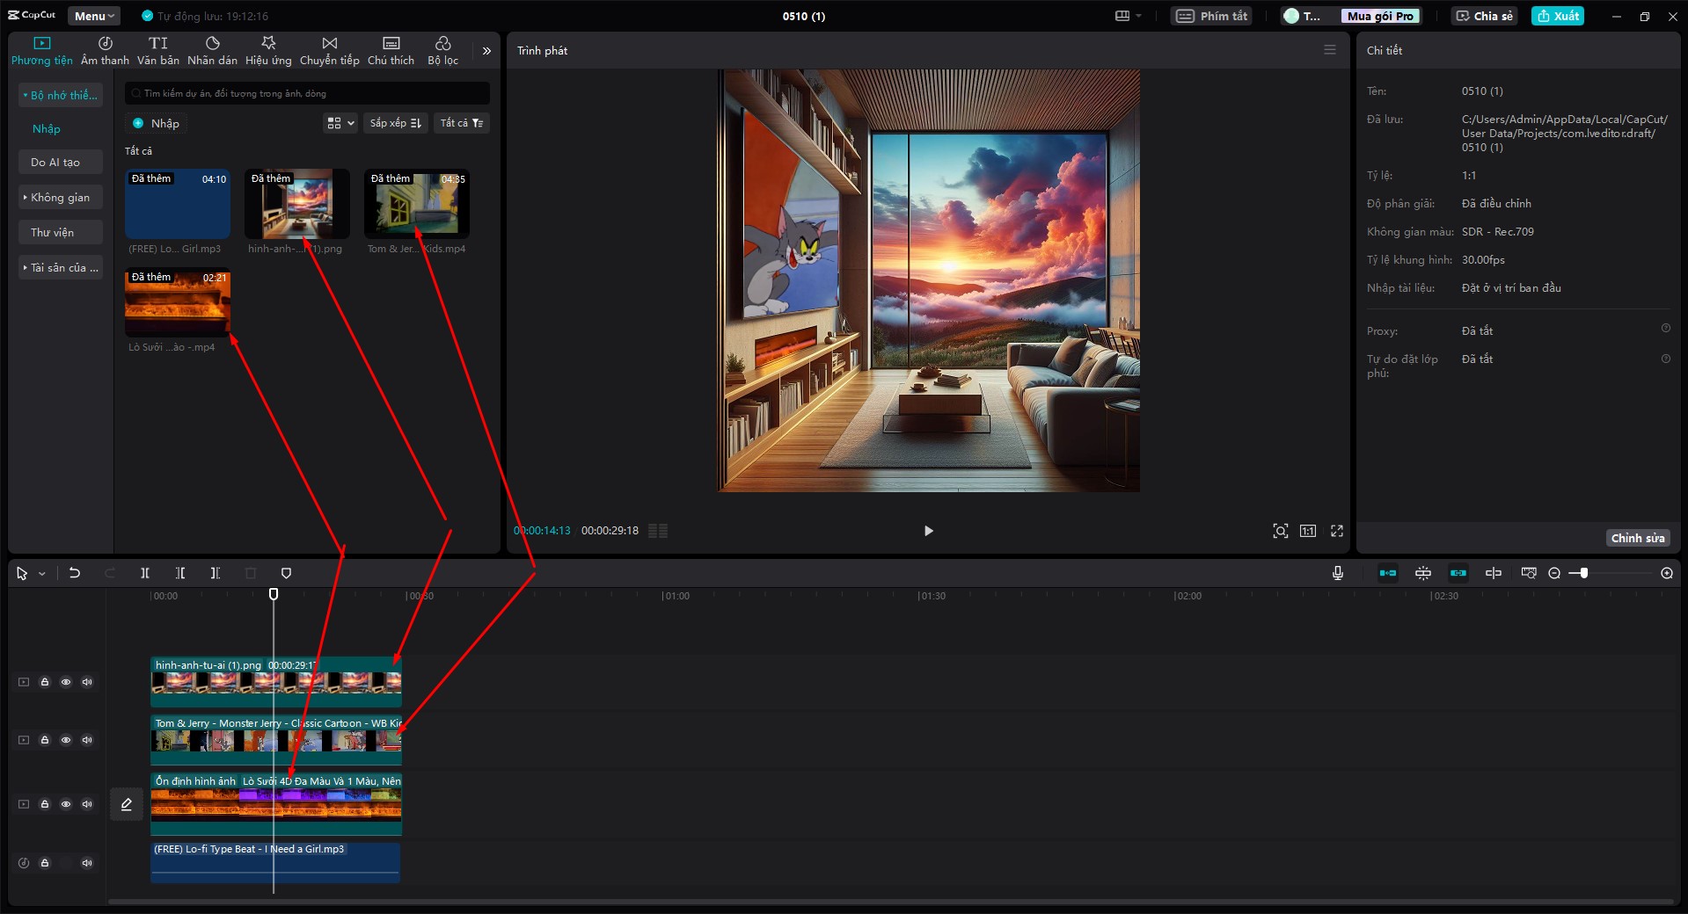Click the Phím tắt shortcuts button
The width and height of the screenshot is (1688, 914).
pyautogui.click(x=1212, y=16)
